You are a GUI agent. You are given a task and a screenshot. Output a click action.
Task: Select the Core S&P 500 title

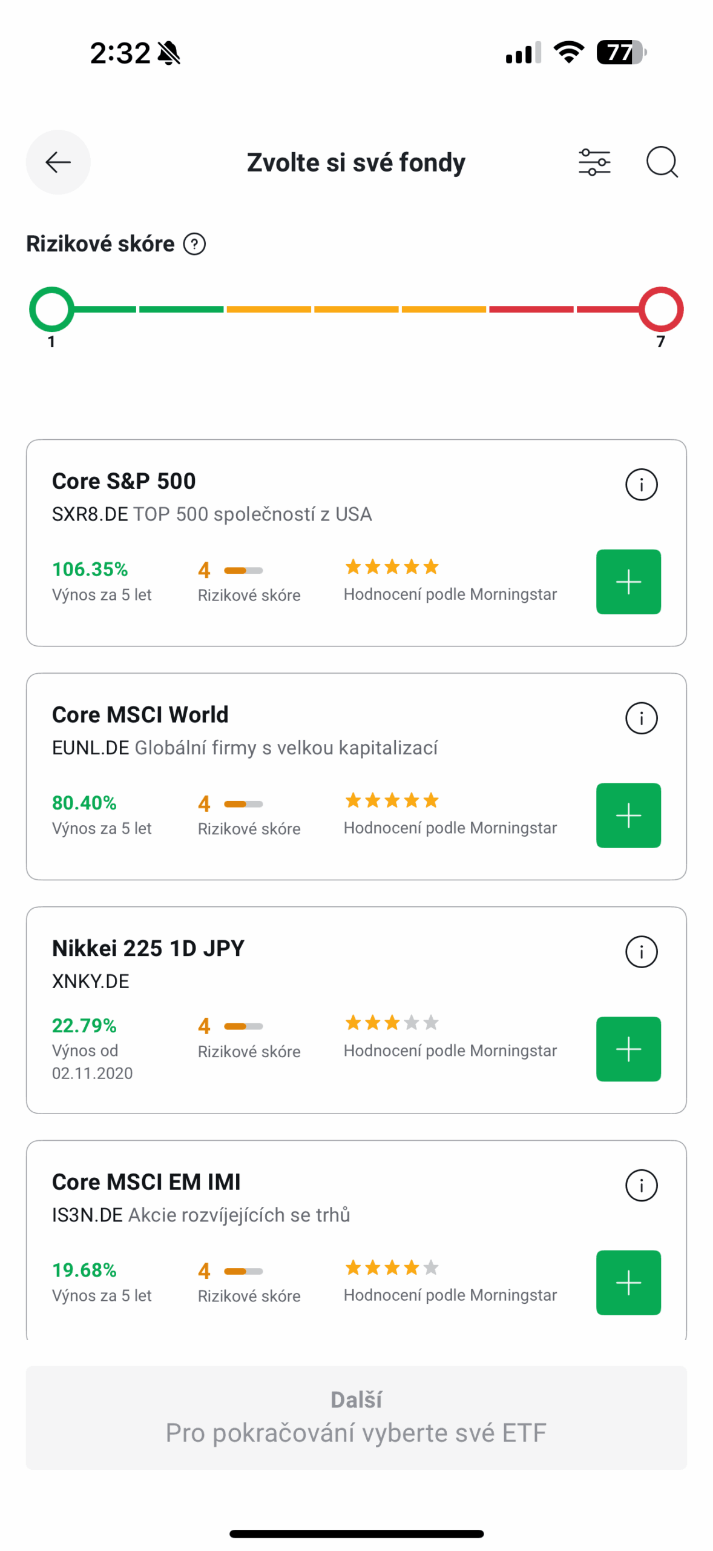(x=124, y=481)
